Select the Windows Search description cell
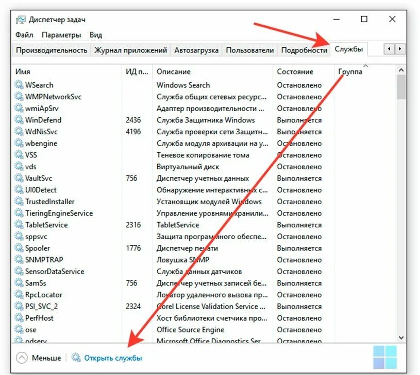Viewport: 420px width, 375px height. 183,85
